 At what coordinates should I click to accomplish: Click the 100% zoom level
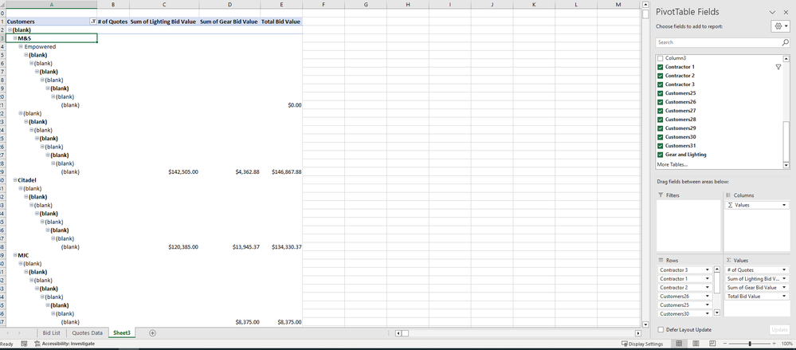tap(787, 344)
